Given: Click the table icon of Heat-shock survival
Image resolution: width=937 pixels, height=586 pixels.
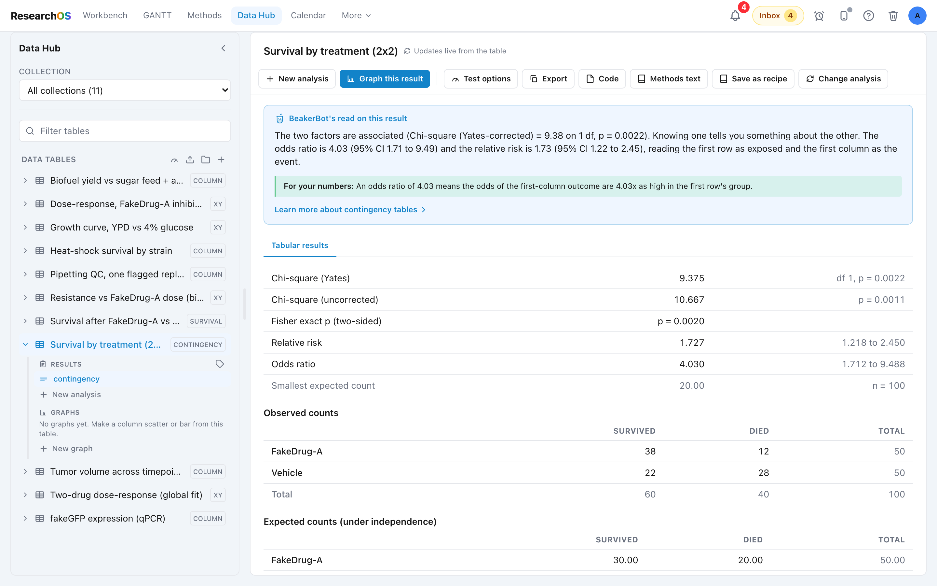Looking at the screenshot, I should point(39,251).
